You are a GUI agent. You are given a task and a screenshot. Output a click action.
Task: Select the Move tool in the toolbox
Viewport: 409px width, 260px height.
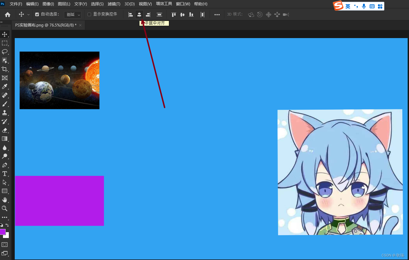click(x=5, y=34)
